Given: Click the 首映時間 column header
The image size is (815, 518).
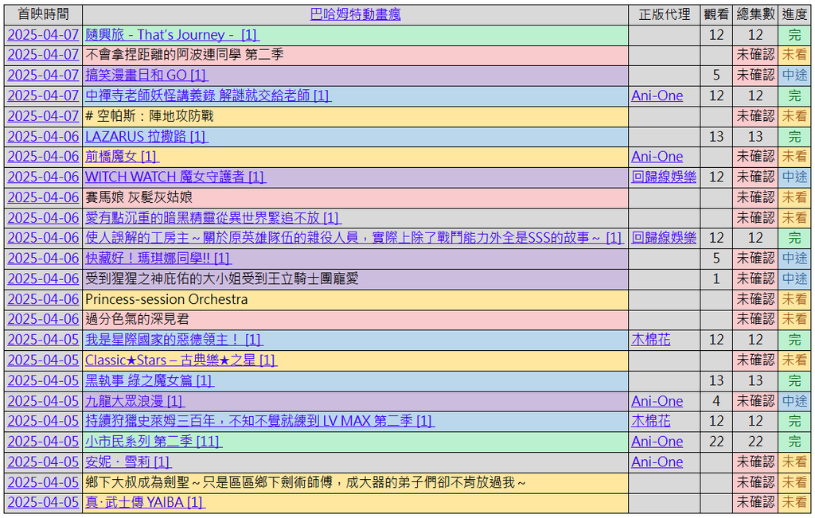Looking at the screenshot, I should point(43,14).
